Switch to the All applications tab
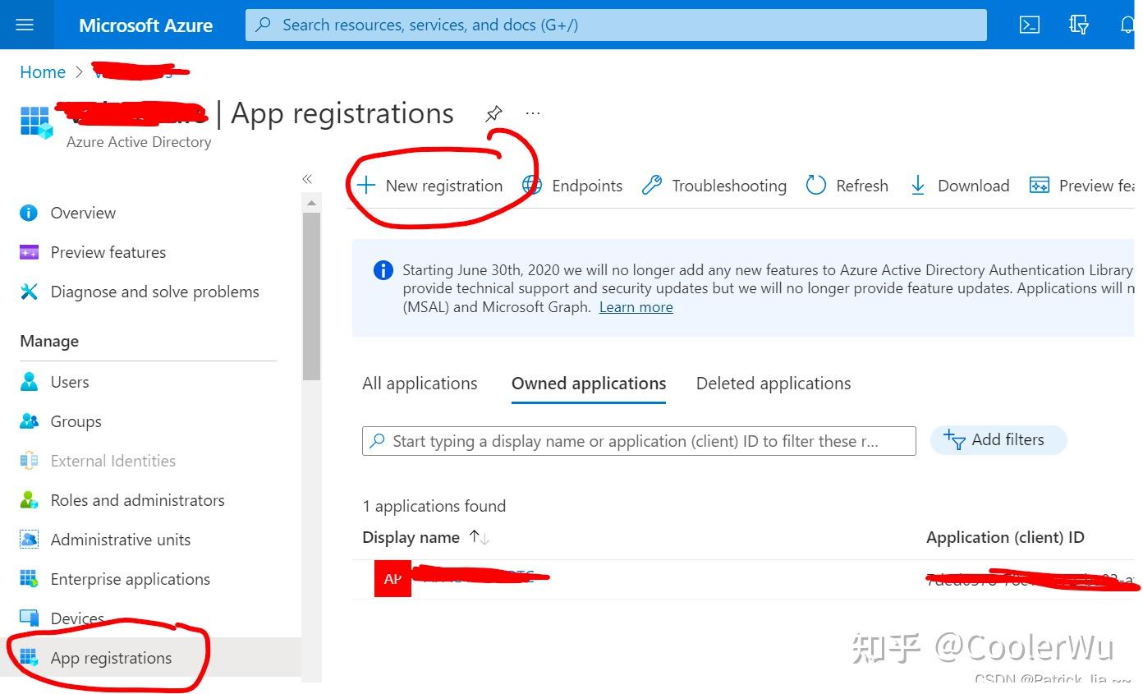Image resolution: width=1143 pixels, height=694 pixels. tap(420, 384)
